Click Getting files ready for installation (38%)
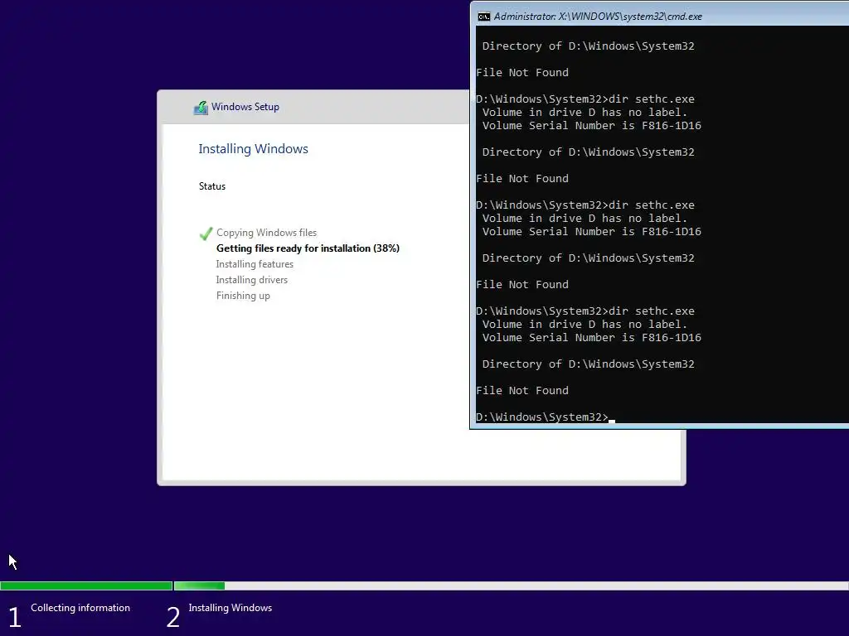Viewport: 849px width, 636px height. [308, 248]
